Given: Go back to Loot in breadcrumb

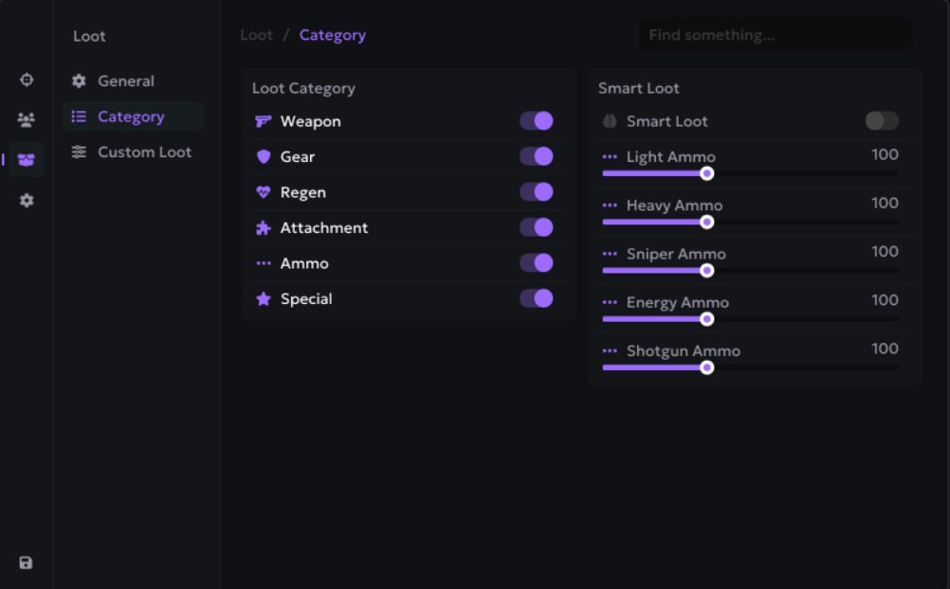Looking at the screenshot, I should 256,35.
